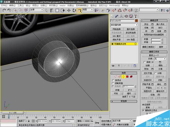Click the Undo arrow in main toolbar
170x127 pixels.
(x=4, y=10)
